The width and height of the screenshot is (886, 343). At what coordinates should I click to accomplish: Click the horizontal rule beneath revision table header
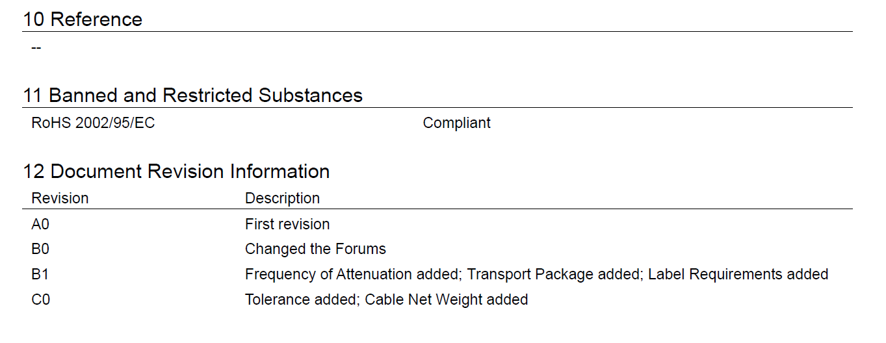point(437,209)
